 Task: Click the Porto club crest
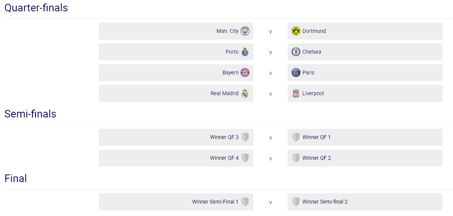pyautogui.click(x=245, y=52)
